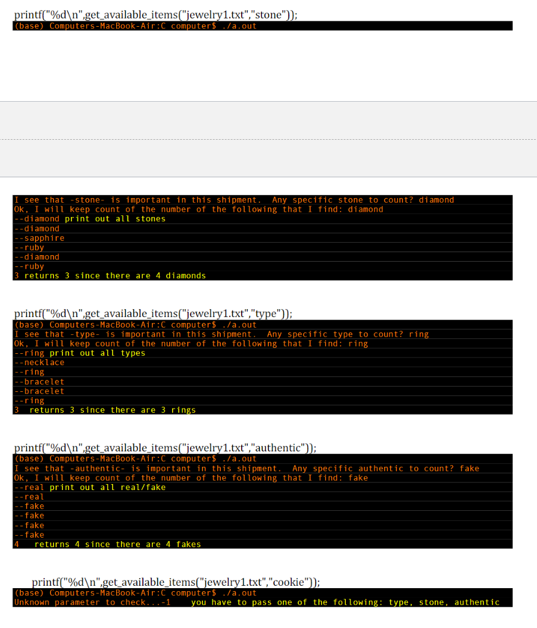
Task: Select the terminal prompt below the type printf
Action: pyautogui.click(x=135, y=325)
